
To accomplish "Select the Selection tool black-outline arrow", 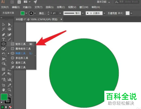I will tap(4, 24).
